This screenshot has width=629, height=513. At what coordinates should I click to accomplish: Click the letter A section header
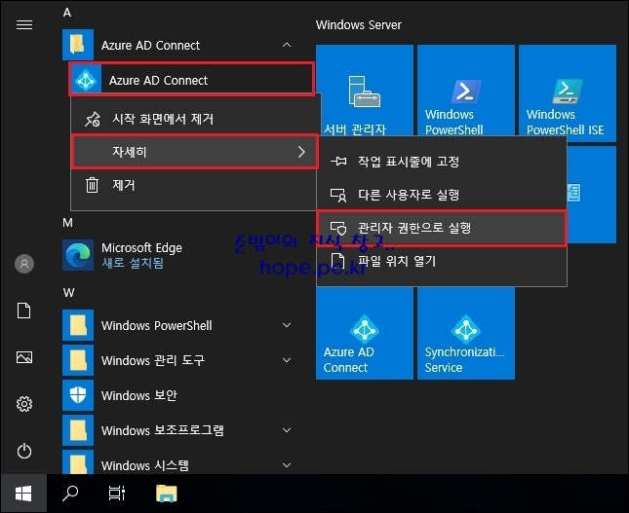point(67,13)
